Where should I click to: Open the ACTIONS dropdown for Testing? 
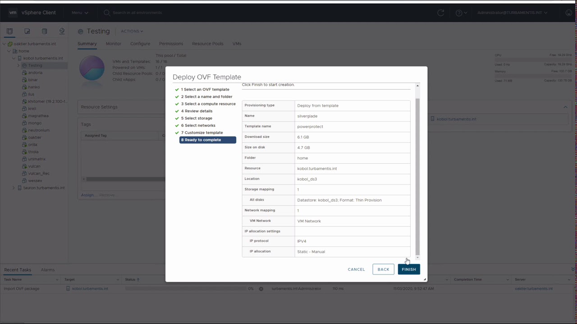[132, 31]
